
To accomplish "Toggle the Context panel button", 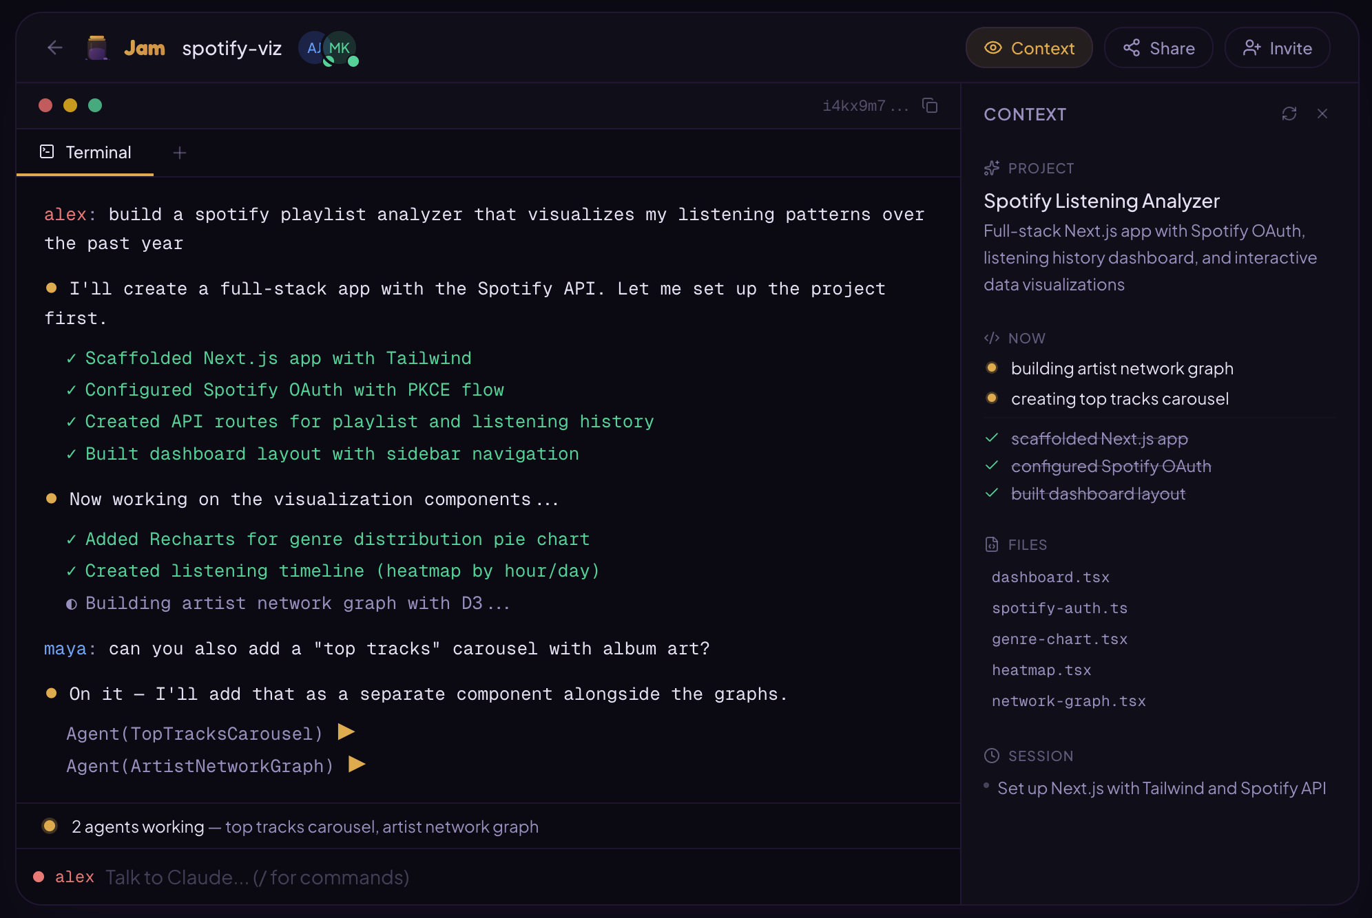I will click(1029, 48).
